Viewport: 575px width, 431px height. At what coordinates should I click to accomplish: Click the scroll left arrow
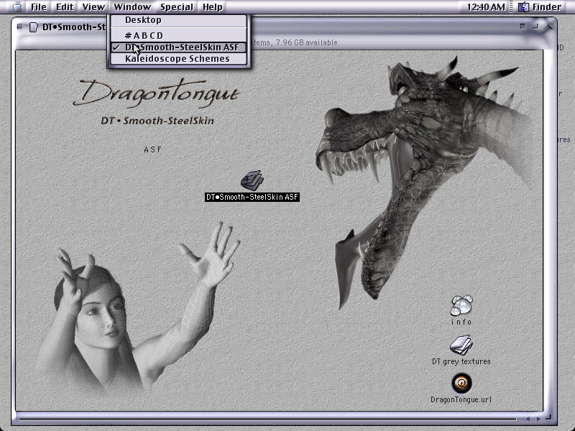(528, 419)
